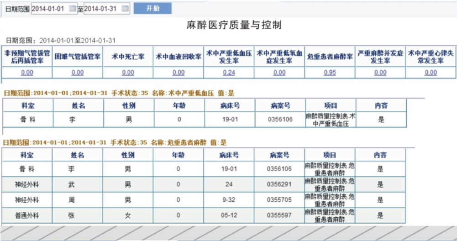Screen dimensions: 457x241
Task: Click the end date field 2014-01-31
Action: click(x=102, y=9)
